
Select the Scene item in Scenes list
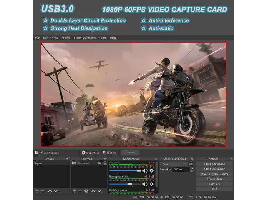[52, 163]
